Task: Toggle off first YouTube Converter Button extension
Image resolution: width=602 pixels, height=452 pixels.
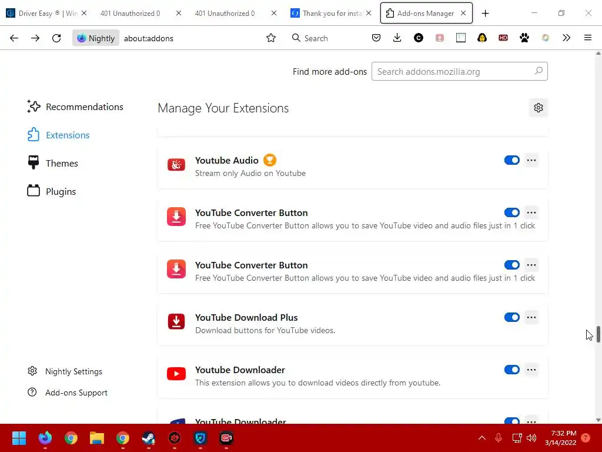Action: tap(512, 212)
